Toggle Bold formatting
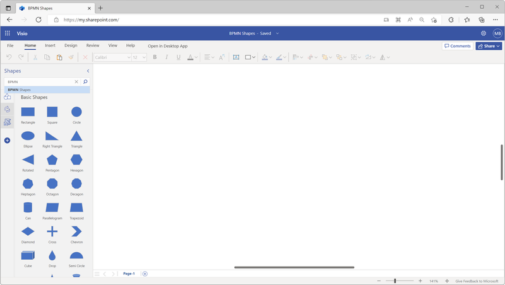This screenshot has height=285, width=505. (x=155, y=57)
